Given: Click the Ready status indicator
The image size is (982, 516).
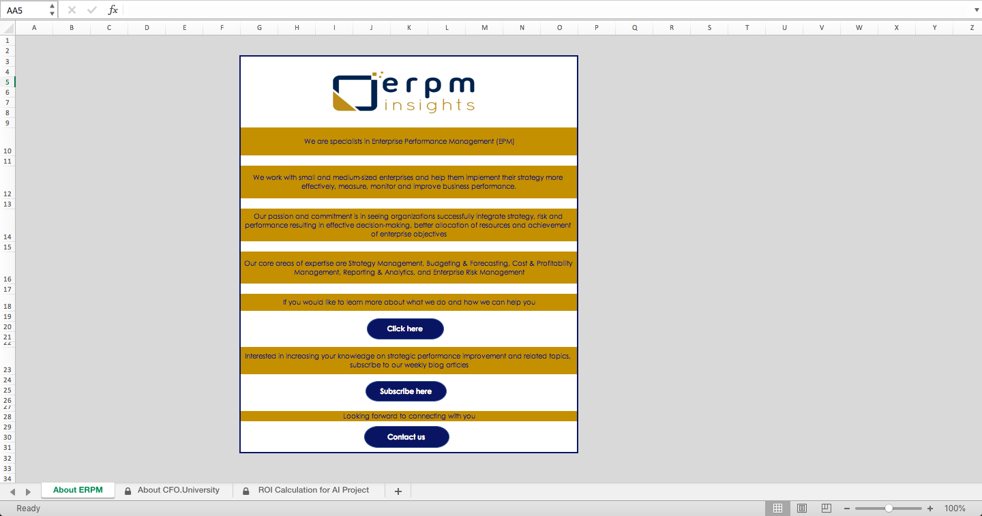Looking at the screenshot, I should point(28,509).
